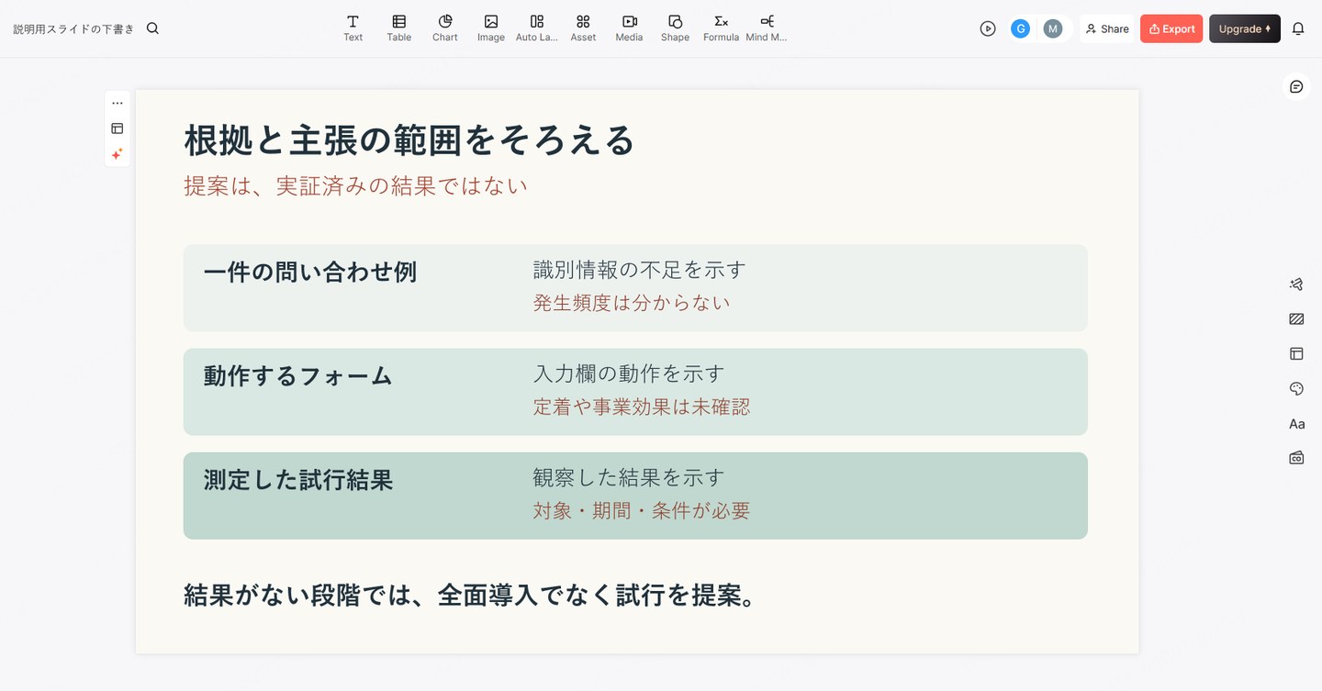The width and height of the screenshot is (1322, 691).
Task: Select the text 測定した試行結果
Action: [x=298, y=479]
